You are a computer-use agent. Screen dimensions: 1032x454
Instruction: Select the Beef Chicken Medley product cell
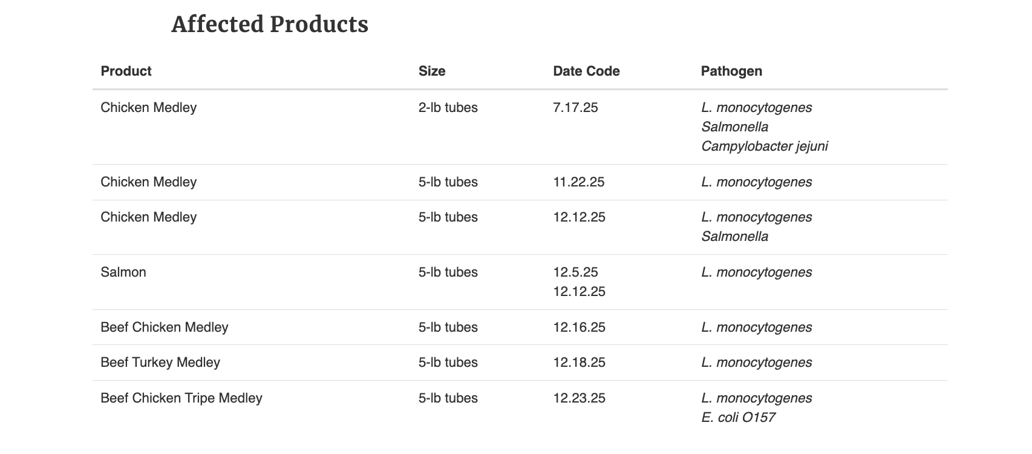(164, 327)
